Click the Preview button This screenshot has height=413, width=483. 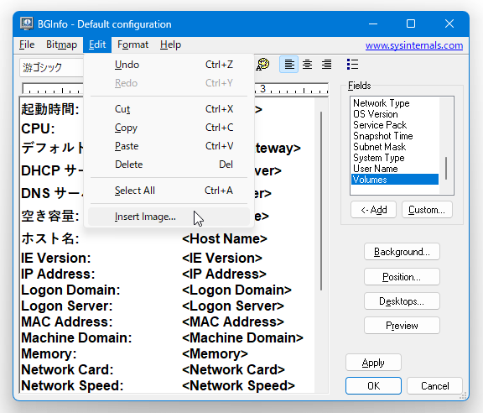pos(402,326)
